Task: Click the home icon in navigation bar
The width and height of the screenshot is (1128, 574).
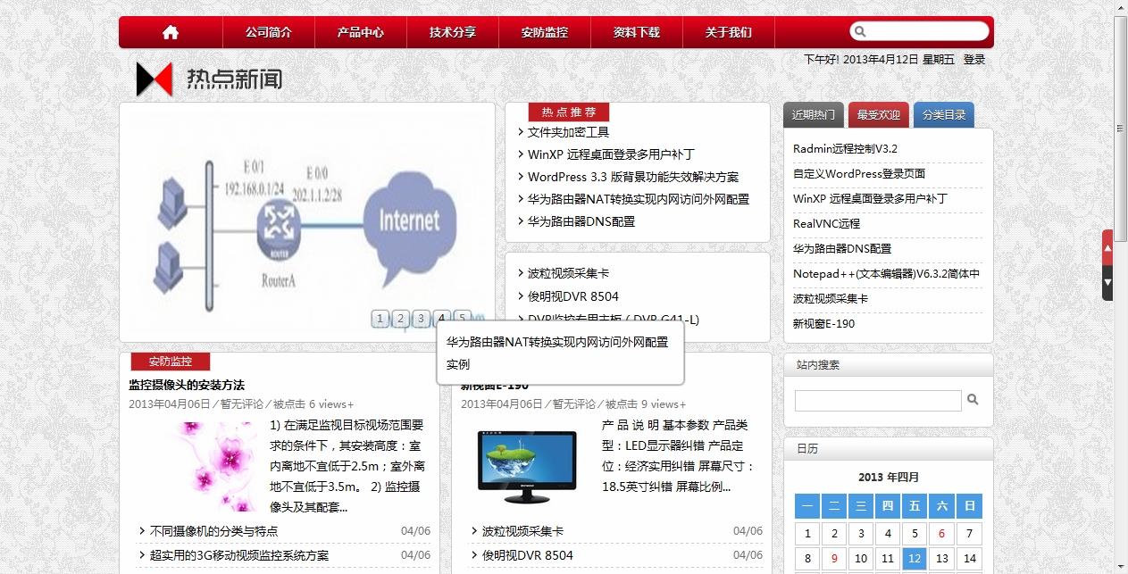Action: point(171,33)
